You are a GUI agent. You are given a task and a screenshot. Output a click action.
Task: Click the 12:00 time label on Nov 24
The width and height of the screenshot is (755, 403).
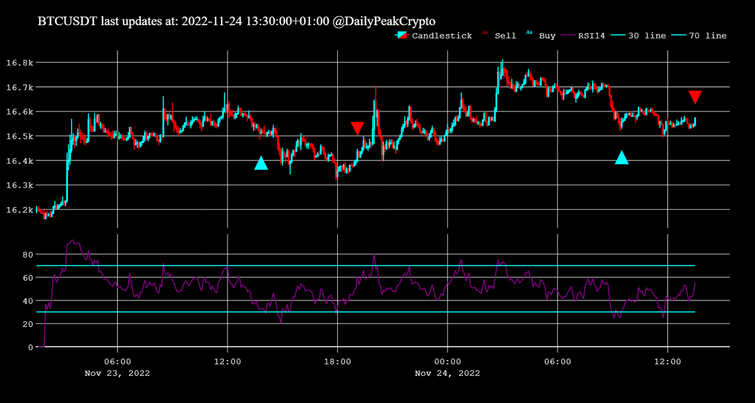668,361
